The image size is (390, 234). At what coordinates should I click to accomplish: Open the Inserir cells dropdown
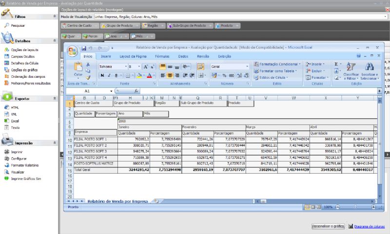[315, 64]
